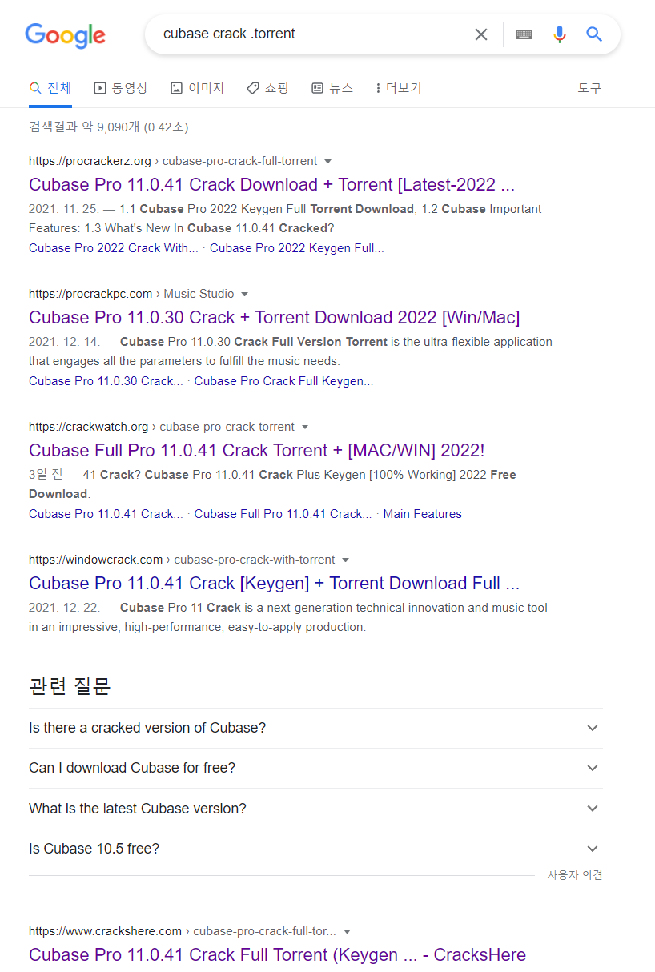This screenshot has height=972, width=655.
Task: Click the https://procrackpc.com URL text
Action: [x=90, y=294]
